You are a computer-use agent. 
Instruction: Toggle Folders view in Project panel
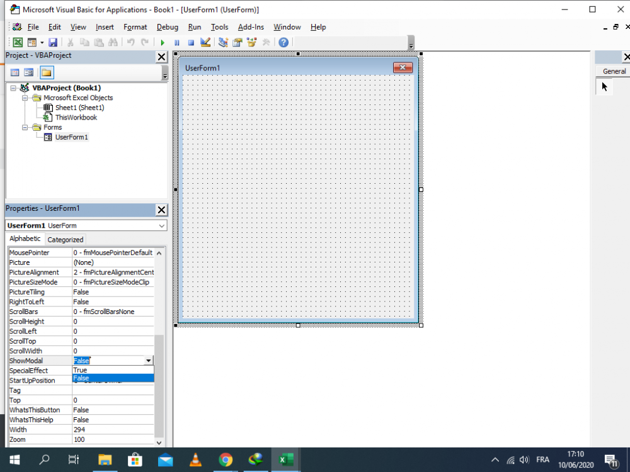tap(47, 72)
